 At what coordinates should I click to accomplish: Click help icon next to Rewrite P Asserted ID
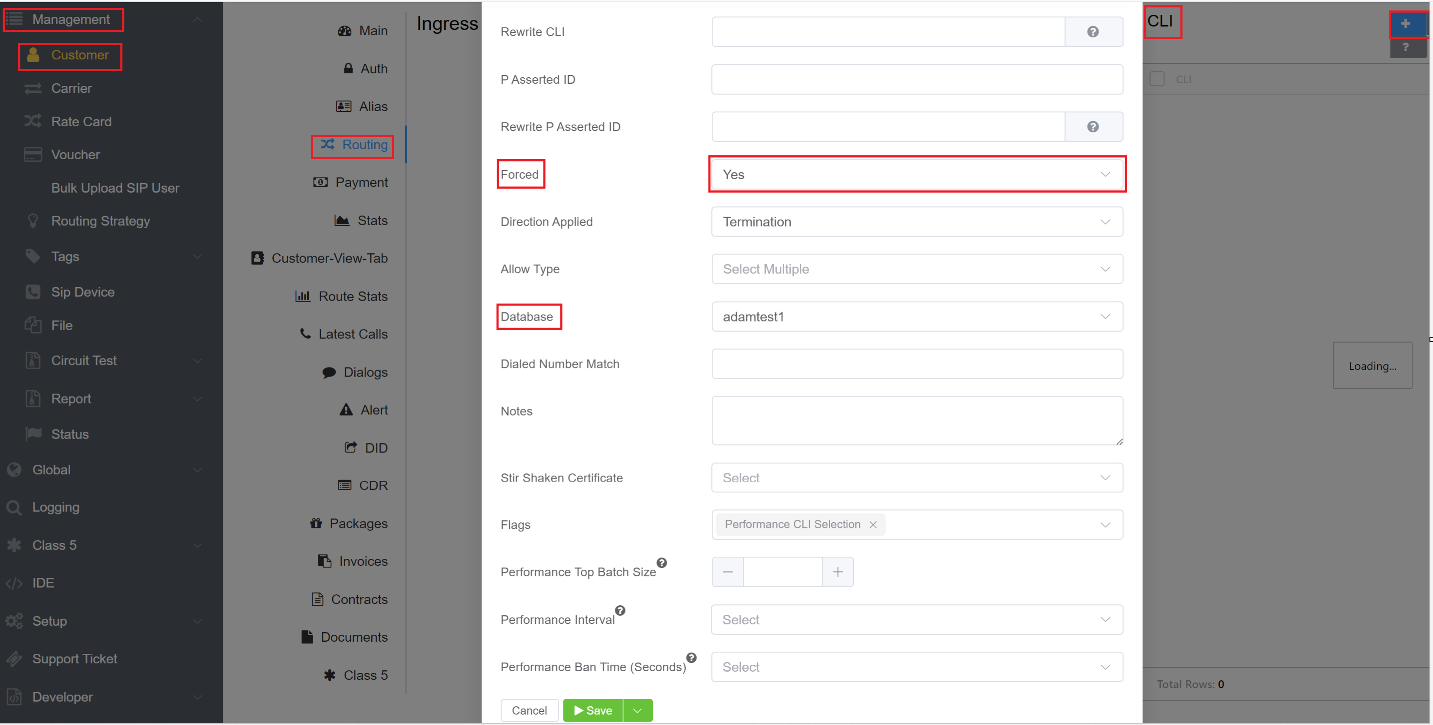click(1093, 127)
